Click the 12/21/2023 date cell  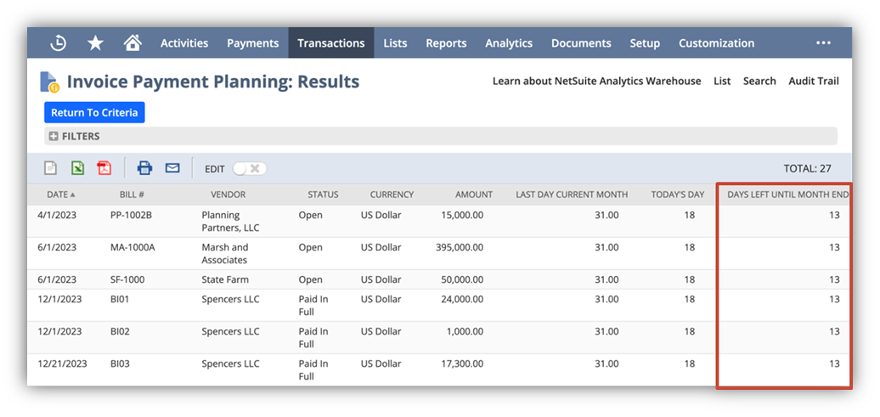(62, 363)
